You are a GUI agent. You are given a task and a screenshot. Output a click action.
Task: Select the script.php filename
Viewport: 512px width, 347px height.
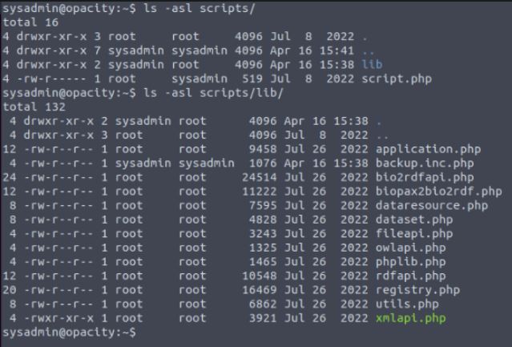[x=397, y=79]
